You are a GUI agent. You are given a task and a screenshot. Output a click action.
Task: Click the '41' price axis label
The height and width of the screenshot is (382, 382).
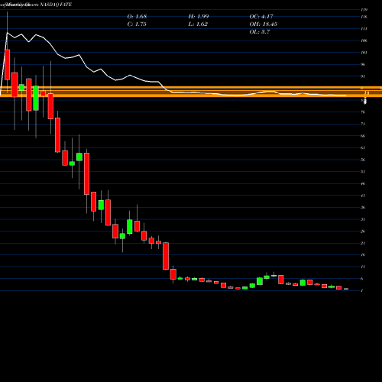pyautogui.click(x=363, y=196)
